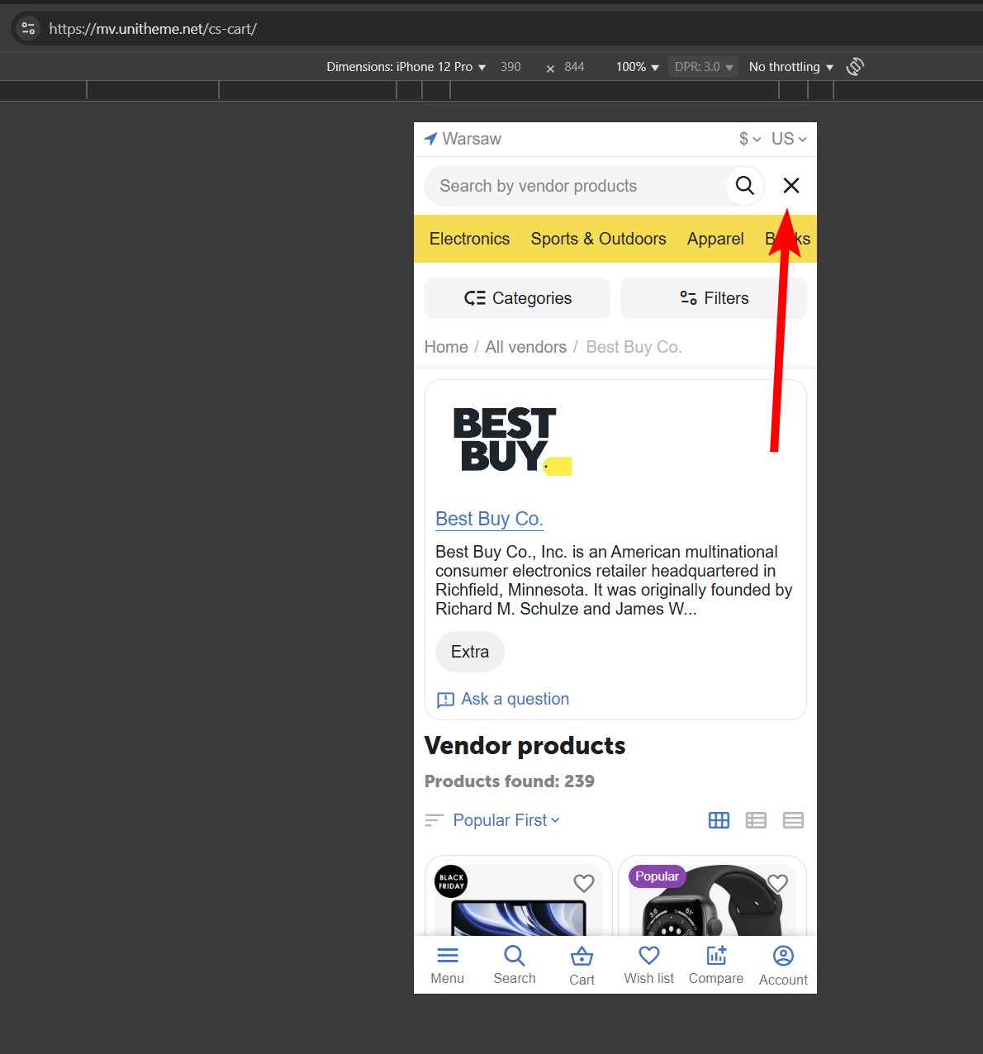This screenshot has height=1054, width=983.
Task: Switch to the compact list view layout
Action: pyautogui.click(x=793, y=820)
